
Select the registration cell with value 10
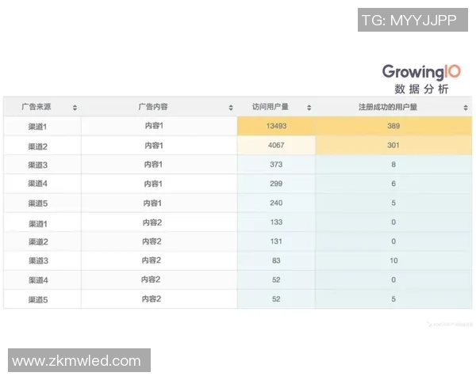pos(393,260)
